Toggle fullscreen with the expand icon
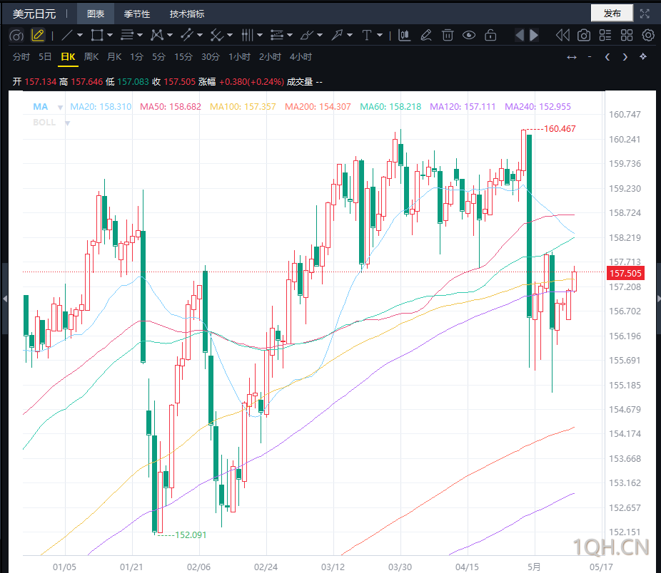The image size is (661, 573). [x=645, y=14]
